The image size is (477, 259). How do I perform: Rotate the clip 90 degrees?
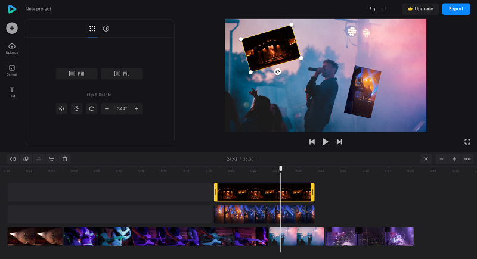click(x=92, y=109)
